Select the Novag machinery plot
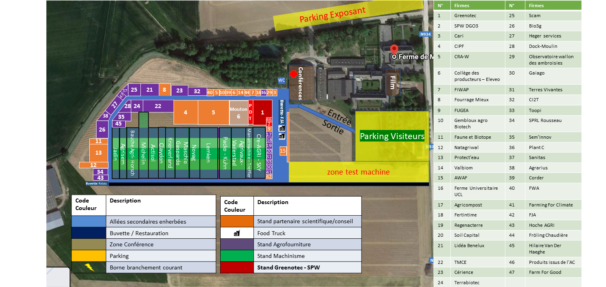The width and height of the screenshot is (606, 287). tap(194, 153)
